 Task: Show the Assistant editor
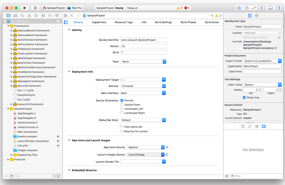click(246, 8)
